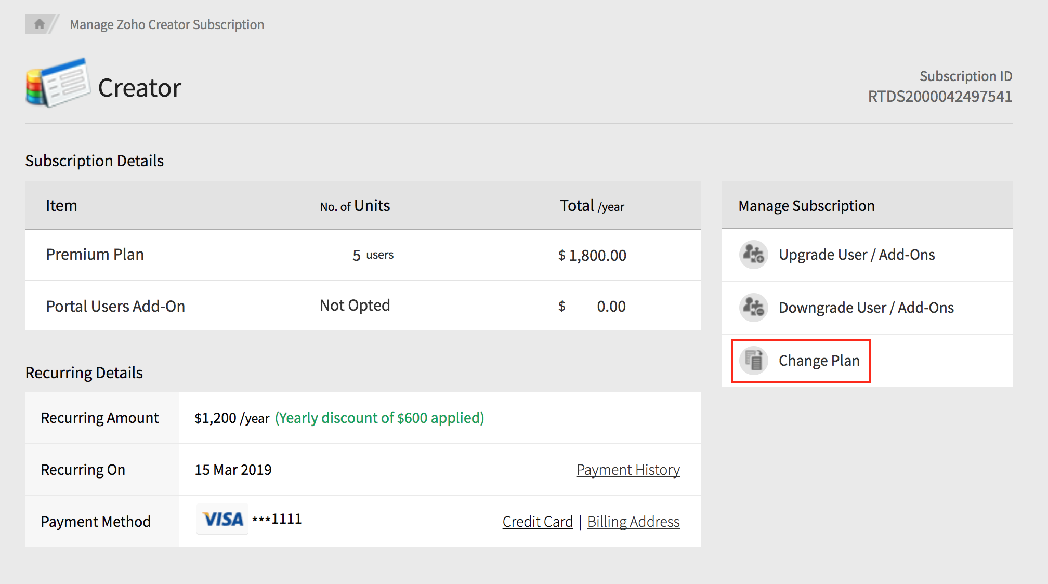Click the 15 Mar 2019 recurring date
The width and height of the screenshot is (1048, 584).
[233, 470]
